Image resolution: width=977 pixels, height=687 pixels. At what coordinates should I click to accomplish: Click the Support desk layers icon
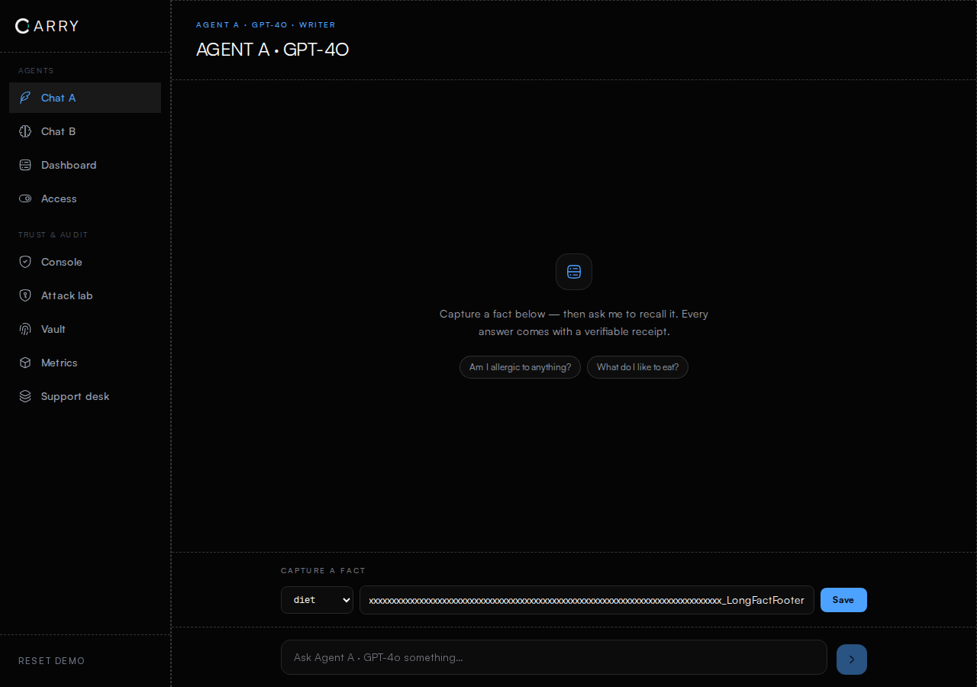25,396
